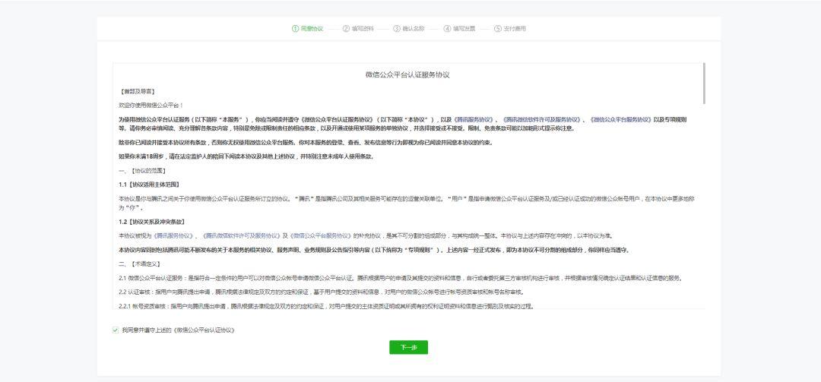Open 《腾讯服务协议》 link in the intro paragraph

474,120
